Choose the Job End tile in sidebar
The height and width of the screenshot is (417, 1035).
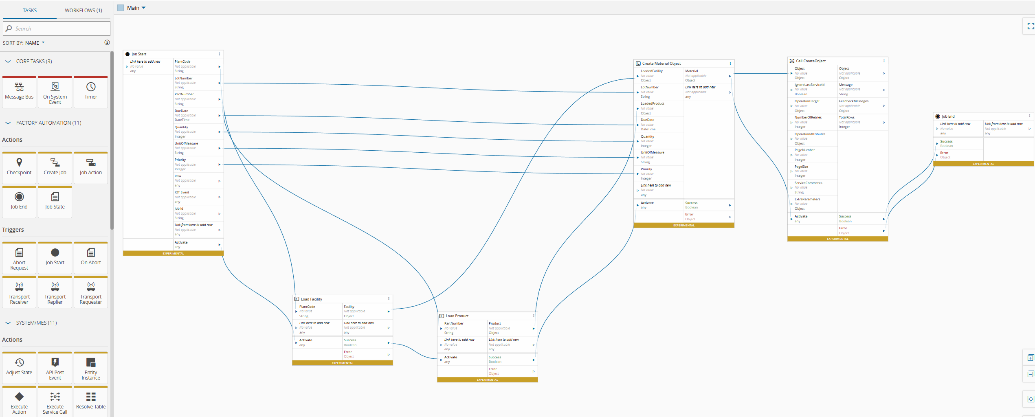(19, 202)
